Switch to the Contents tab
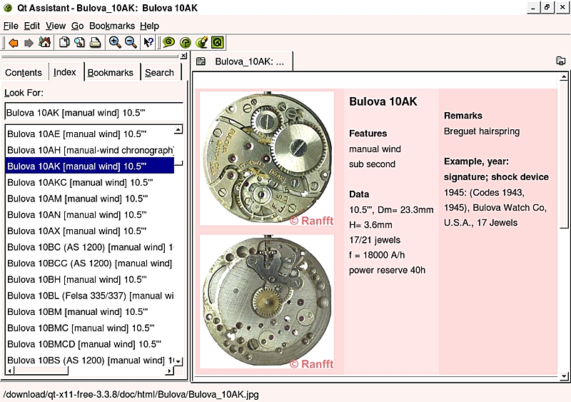The width and height of the screenshot is (571, 402). pyautogui.click(x=24, y=72)
